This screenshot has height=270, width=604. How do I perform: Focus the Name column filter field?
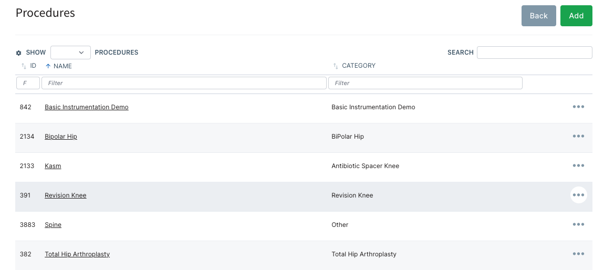[x=184, y=83]
